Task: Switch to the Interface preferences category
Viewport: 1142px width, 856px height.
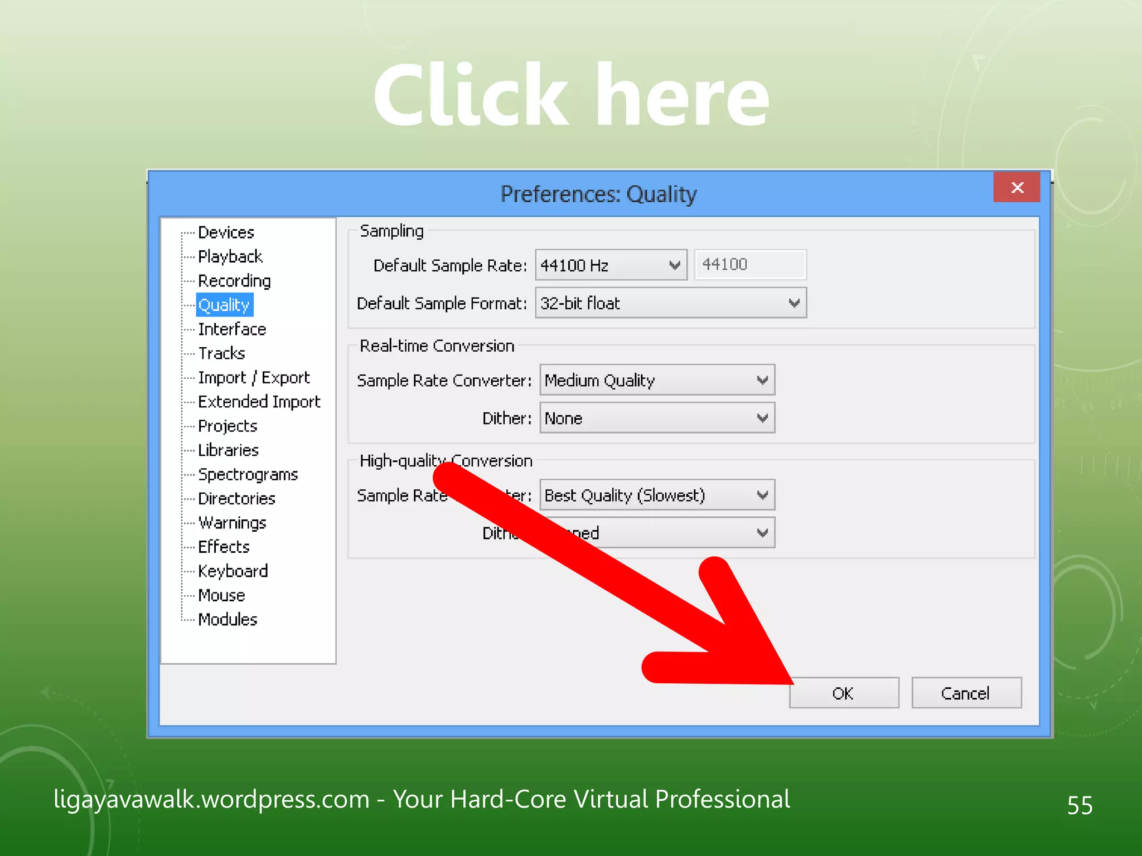Action: [x=232, y=329]
